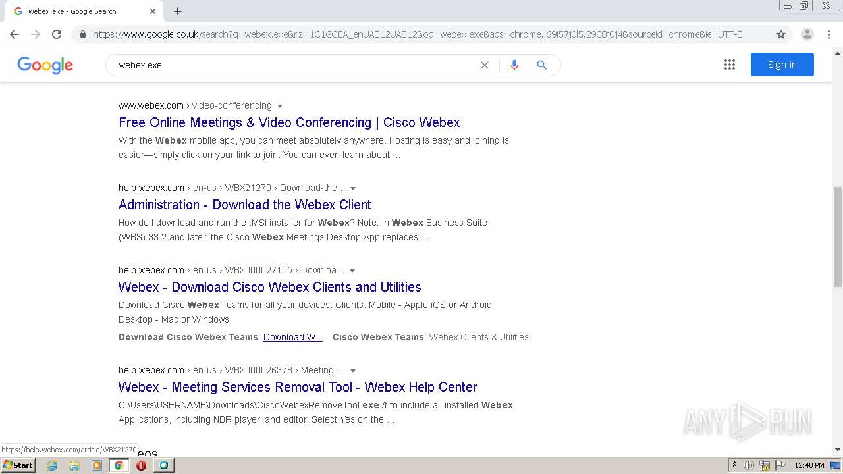Open the red Opera taskbar icon
This screenshot has width=843, height=474.
click(141, 465)
